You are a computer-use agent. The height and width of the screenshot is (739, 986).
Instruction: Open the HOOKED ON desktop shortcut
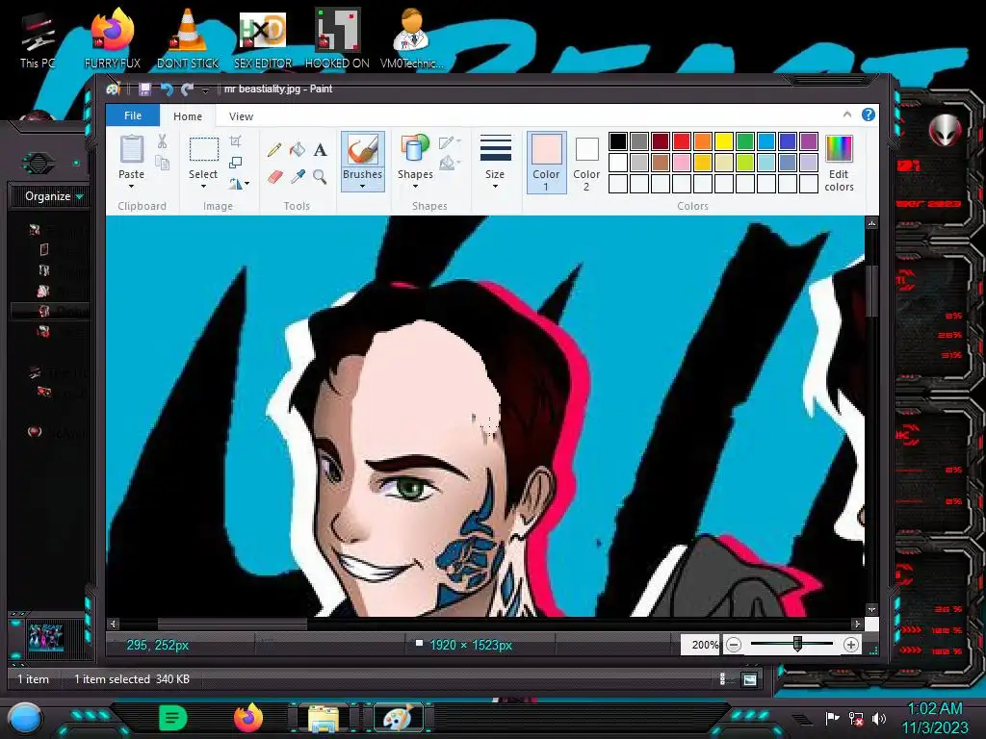click(x=337, y=38)
